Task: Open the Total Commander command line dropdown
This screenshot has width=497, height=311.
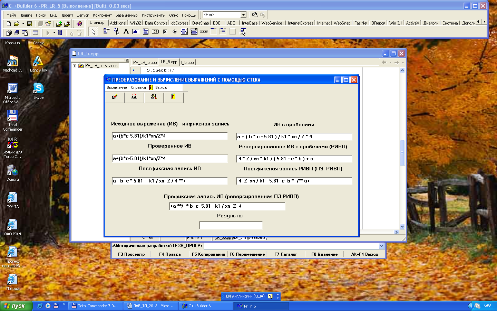Action: click(381, 246)
